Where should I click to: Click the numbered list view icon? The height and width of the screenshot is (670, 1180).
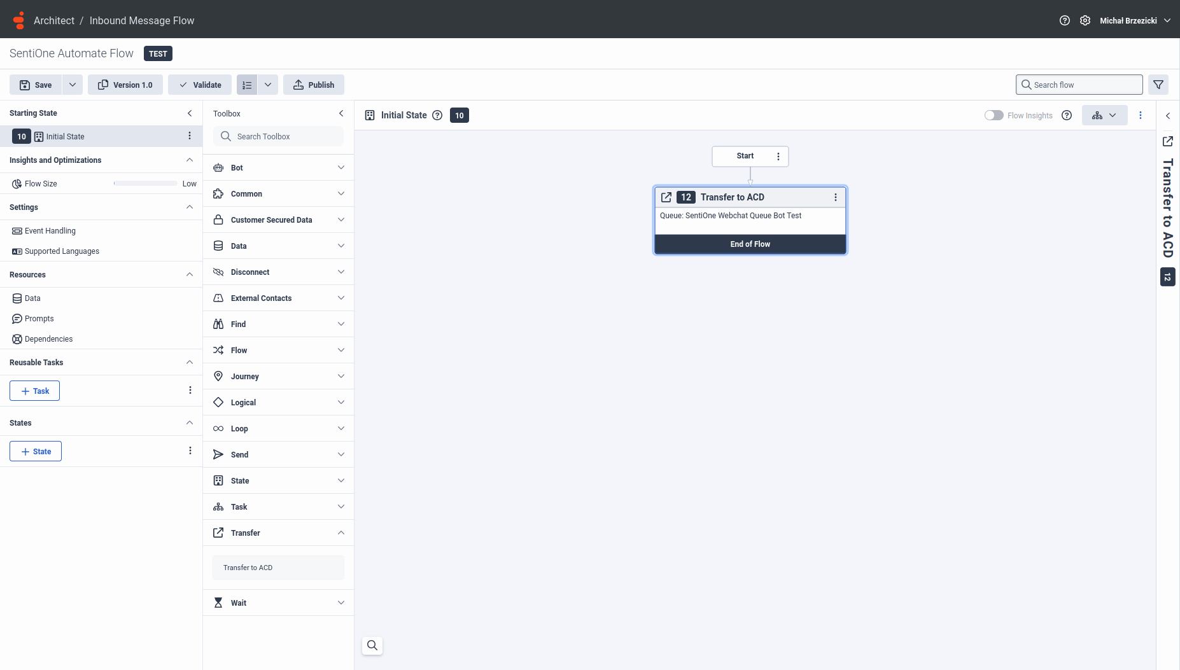[247, 85]
